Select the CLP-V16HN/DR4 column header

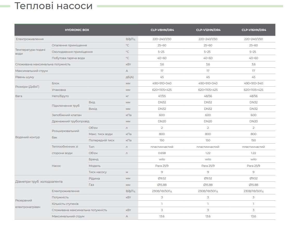click(x=253, y=30)
